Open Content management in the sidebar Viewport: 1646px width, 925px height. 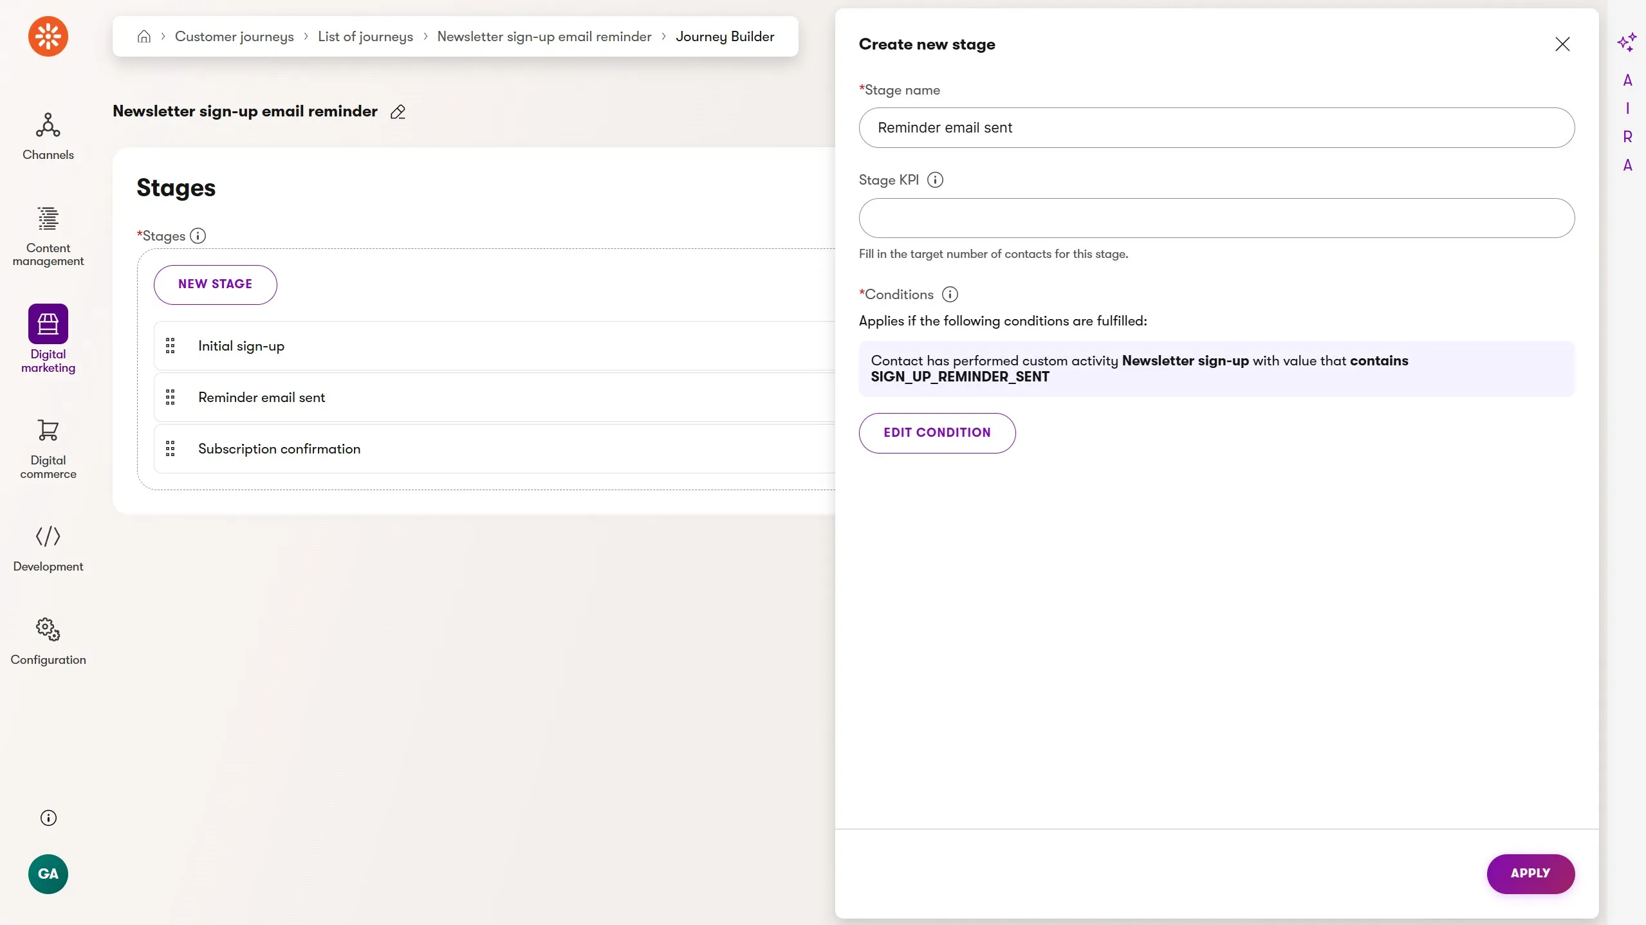(x=48, y=235)
